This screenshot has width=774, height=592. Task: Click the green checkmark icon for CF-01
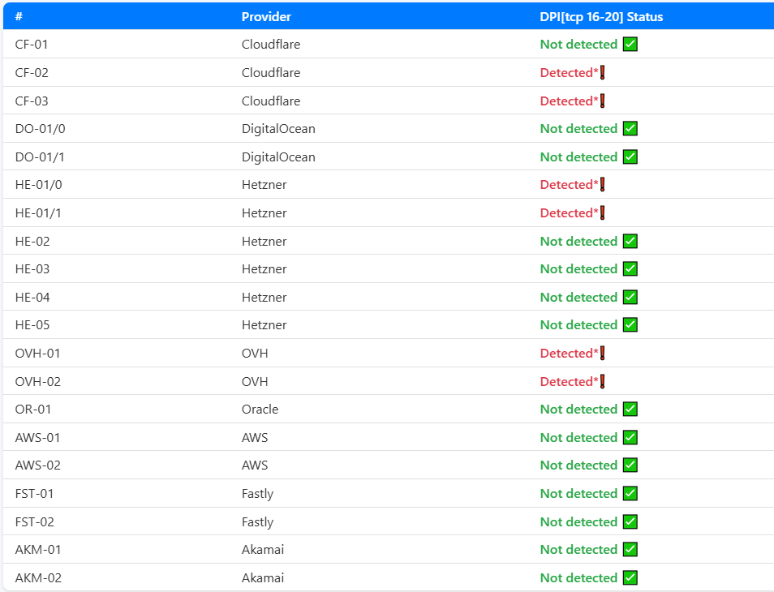pyautogui.click(x=630, y=45)
